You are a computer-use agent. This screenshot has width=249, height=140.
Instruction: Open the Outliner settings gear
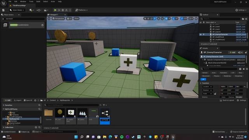246,19
